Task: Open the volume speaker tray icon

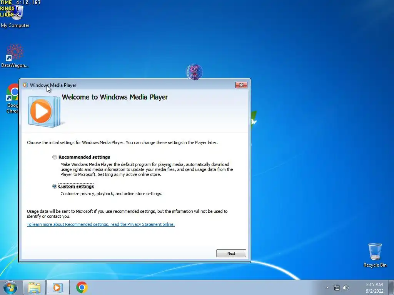Action: [x=346, y=288]
